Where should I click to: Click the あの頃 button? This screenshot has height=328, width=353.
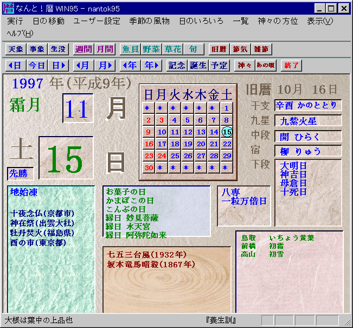pyautogui.click(x=266, y=66)
